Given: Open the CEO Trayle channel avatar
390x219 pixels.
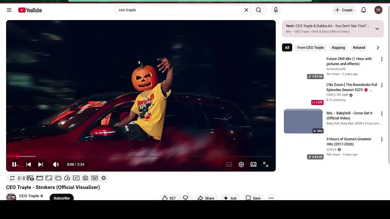Looking at the screenshot, I should [x=11, y=197].
